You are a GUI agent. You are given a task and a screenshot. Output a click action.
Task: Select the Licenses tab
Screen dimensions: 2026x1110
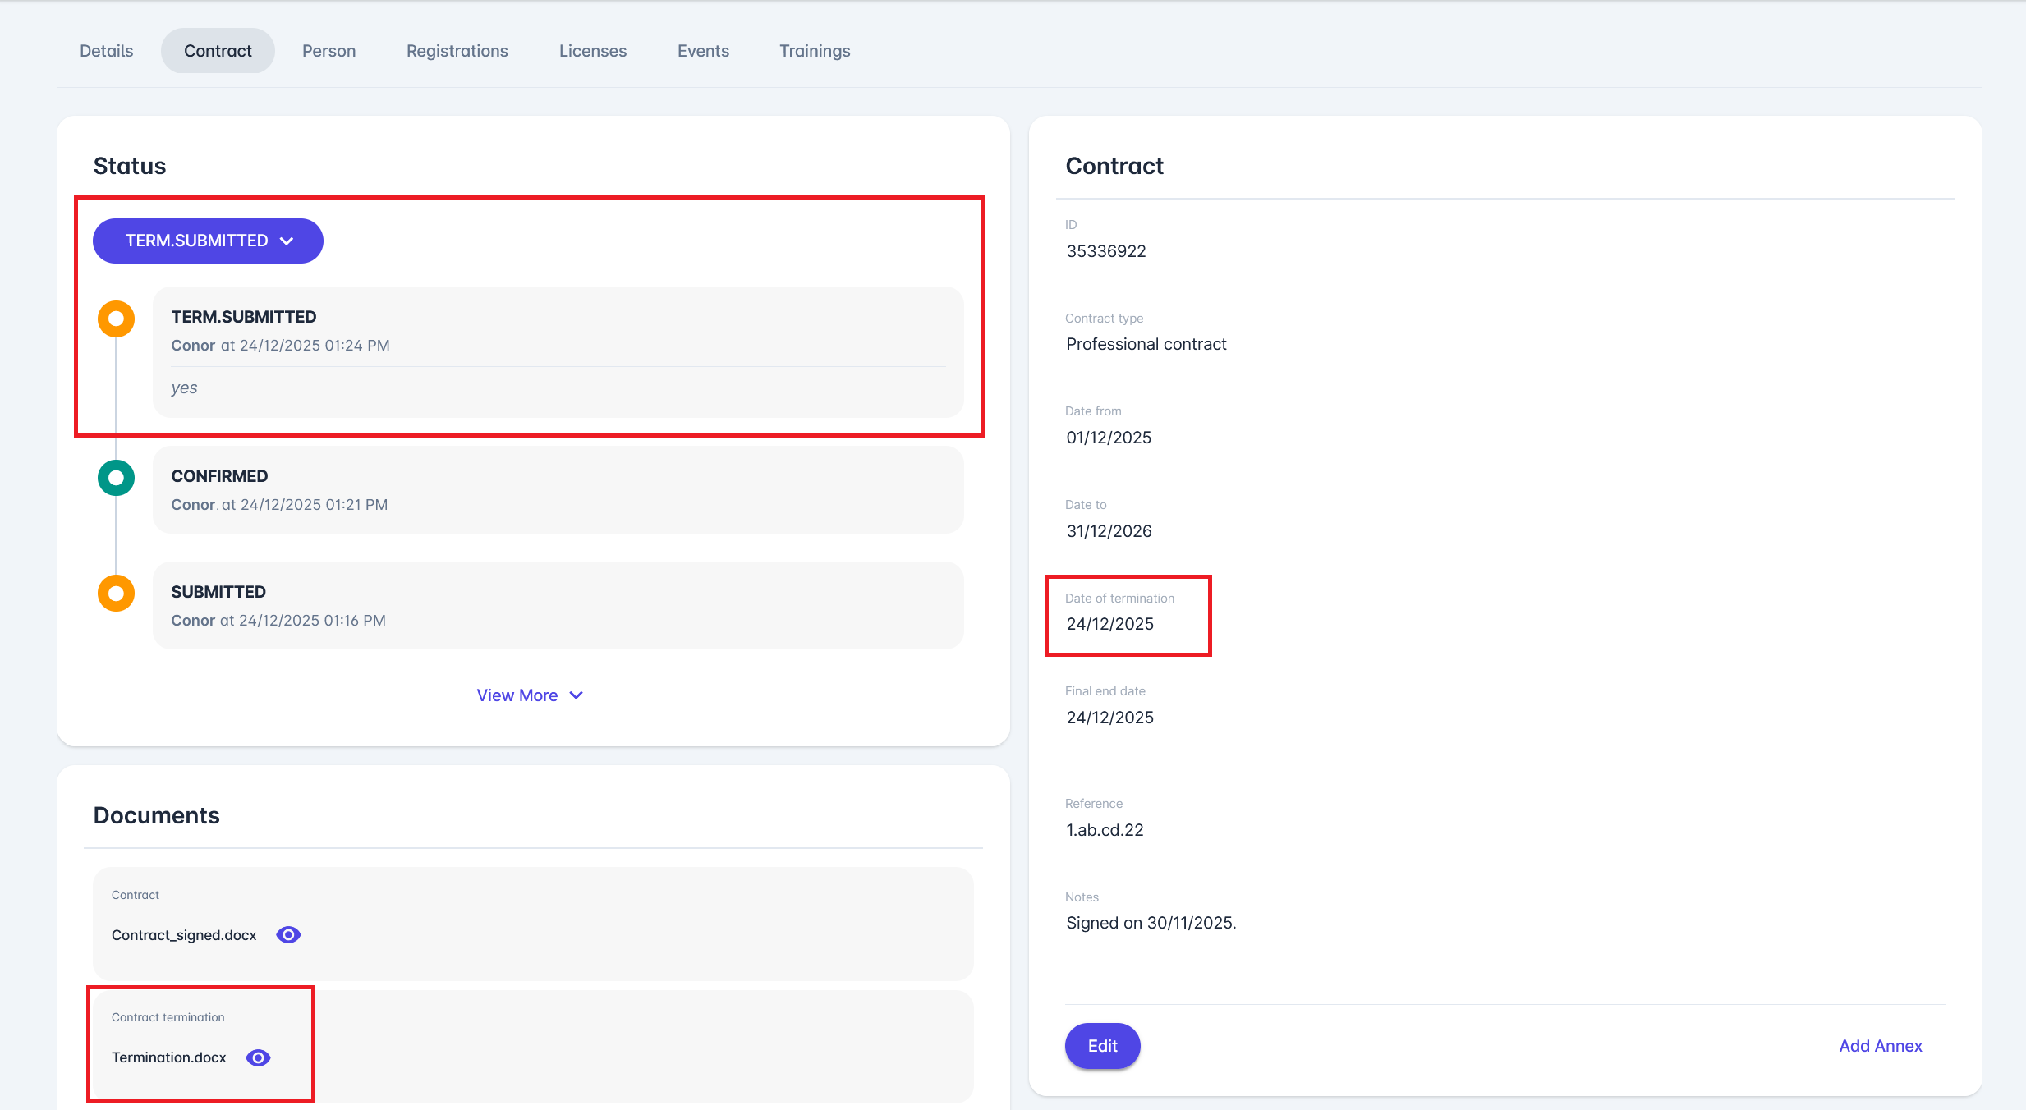pos(592,51)
